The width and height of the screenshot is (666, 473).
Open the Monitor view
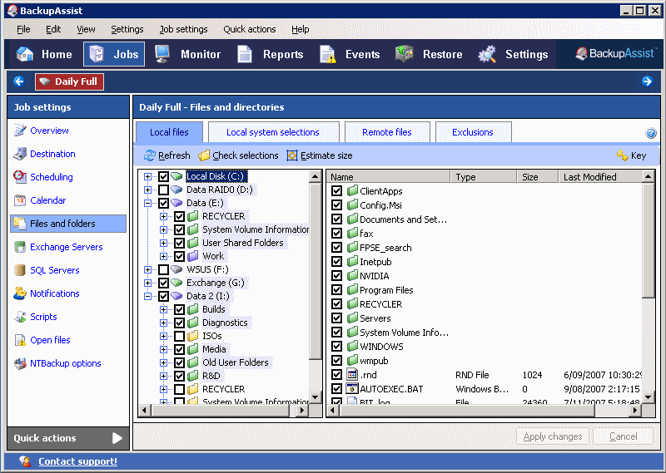(x=187, y=54)
